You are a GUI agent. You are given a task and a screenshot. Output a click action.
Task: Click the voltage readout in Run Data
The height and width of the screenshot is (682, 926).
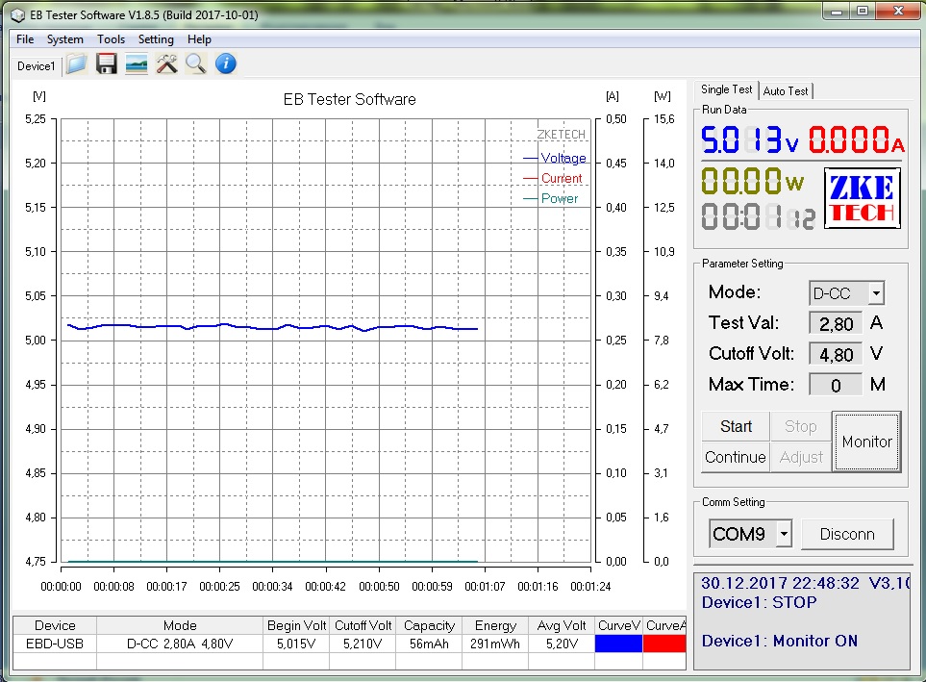pos(750,140)
